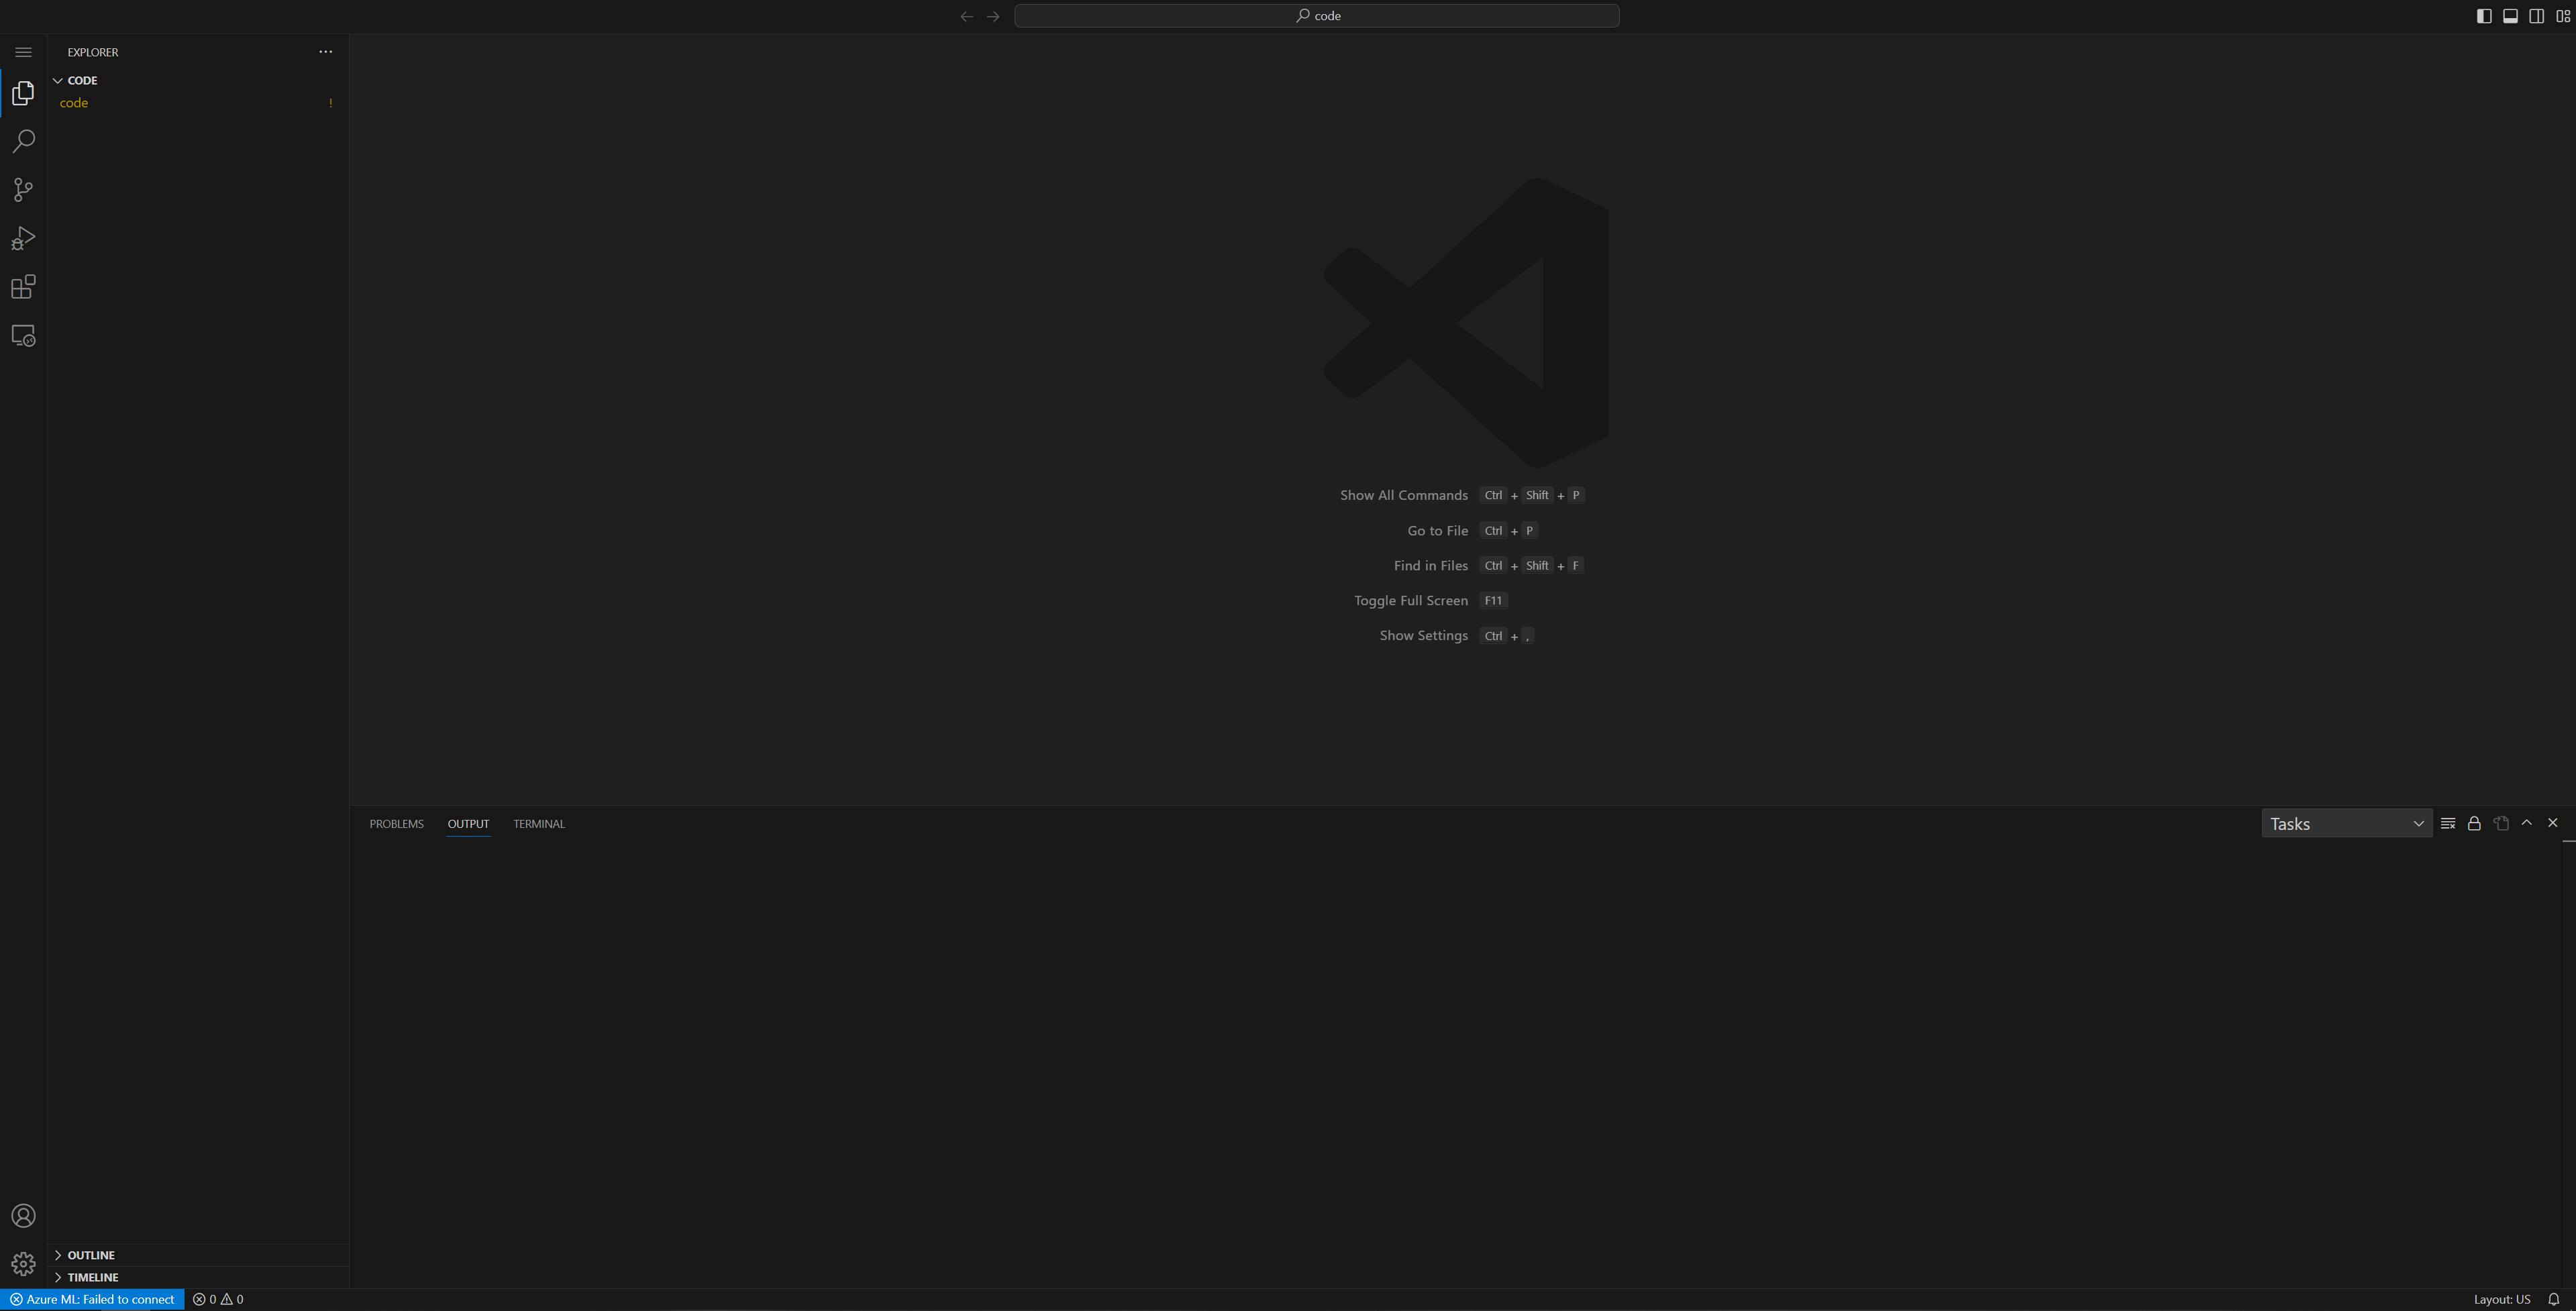
Task: Open the Extensions view
Action: click(x=23, y=287)
